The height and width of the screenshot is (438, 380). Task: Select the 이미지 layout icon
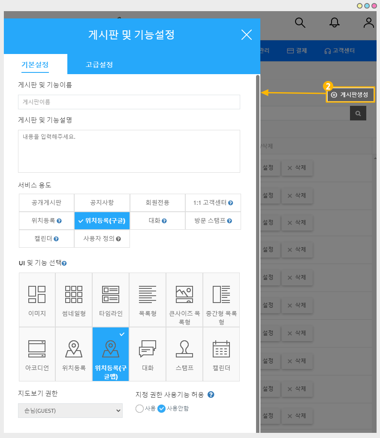[x=37, y=294]
